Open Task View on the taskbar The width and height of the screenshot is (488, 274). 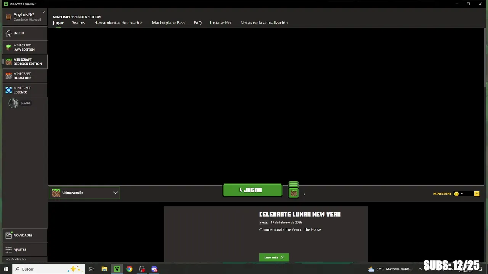coord(91,269)
